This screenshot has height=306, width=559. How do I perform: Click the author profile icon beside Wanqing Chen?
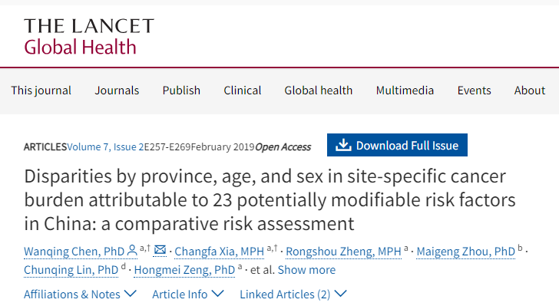(x=132, y=251)
